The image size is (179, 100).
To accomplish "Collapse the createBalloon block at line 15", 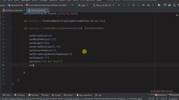I will point(11,28).
